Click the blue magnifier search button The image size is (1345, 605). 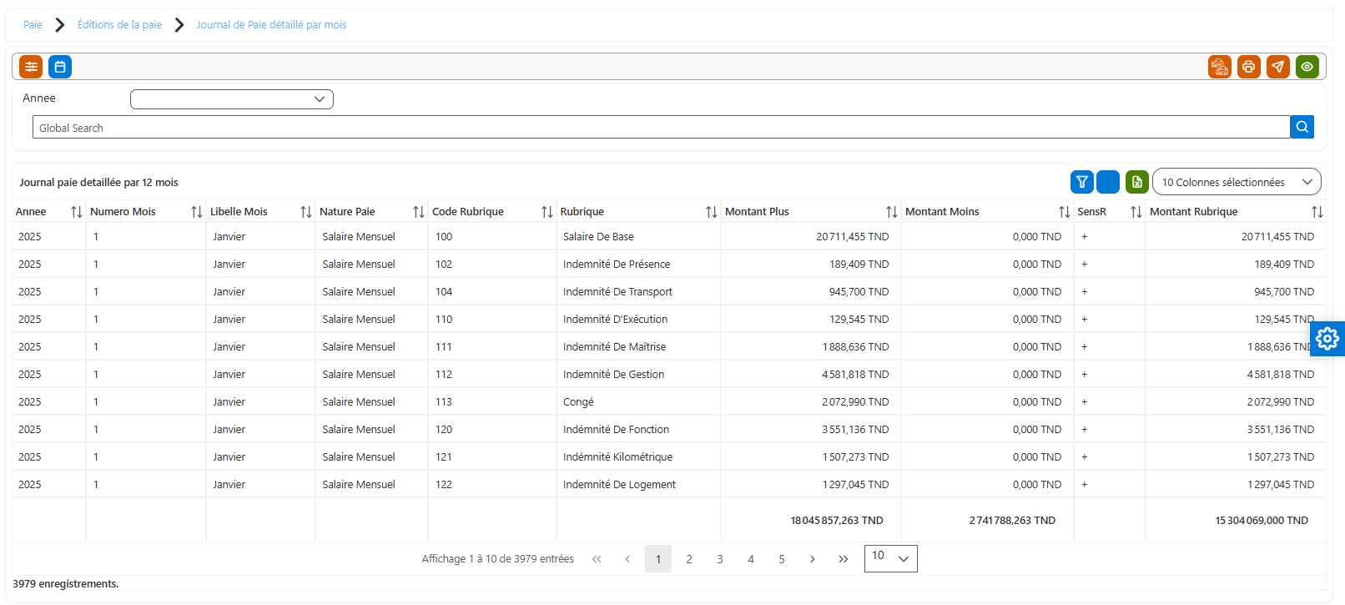tap(1302, 127)
